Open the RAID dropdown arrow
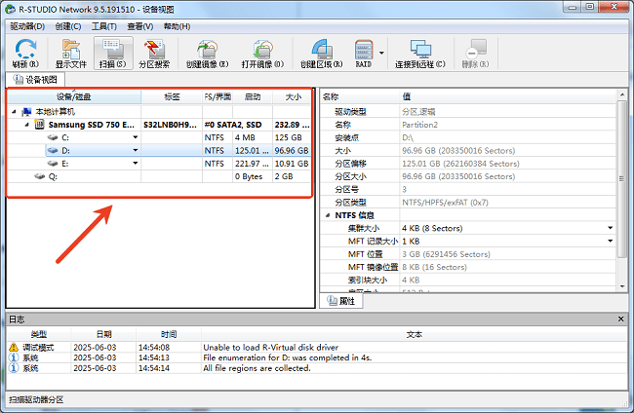Screen dimensions: 634x413 [381, 53]
